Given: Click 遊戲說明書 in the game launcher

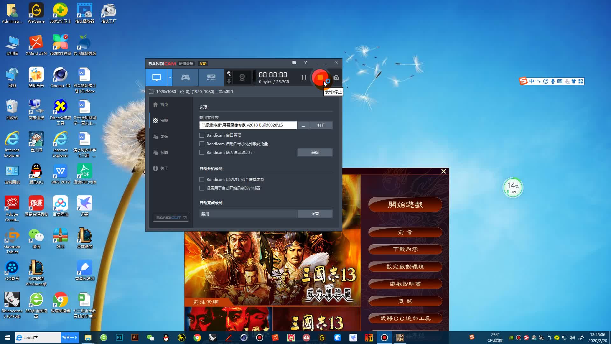Looking at the screenshot, I should (405, 284).
